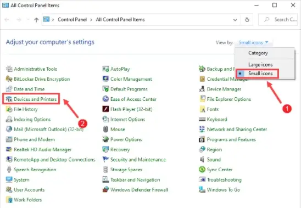Click the Device Manager icon
This screenshot has height=208, width=301.
[x=202, y=89]
